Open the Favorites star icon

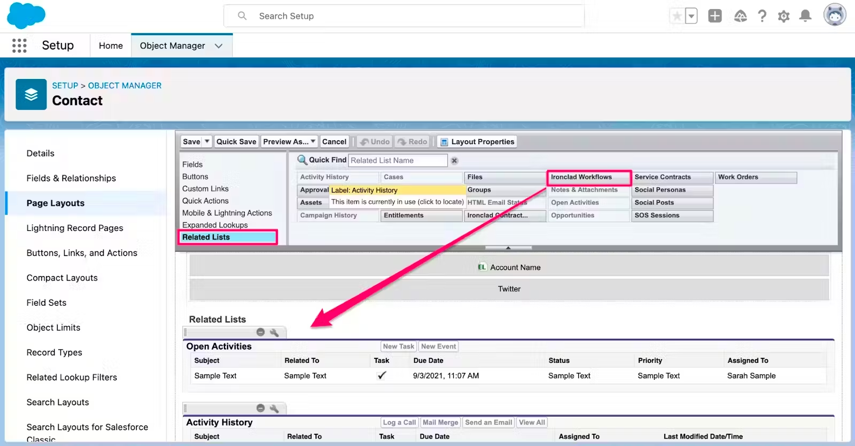tap(677, 16)
